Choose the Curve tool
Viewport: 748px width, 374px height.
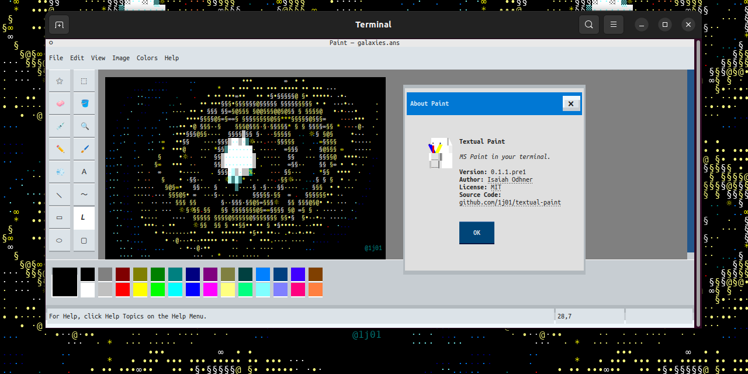[x=84, y=195]
